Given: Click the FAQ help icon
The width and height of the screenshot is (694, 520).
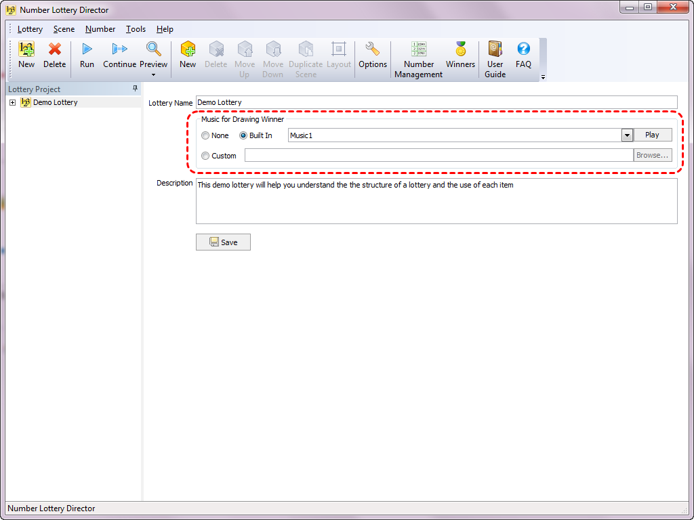Looking at the screenshot, I should coord(523,50).
